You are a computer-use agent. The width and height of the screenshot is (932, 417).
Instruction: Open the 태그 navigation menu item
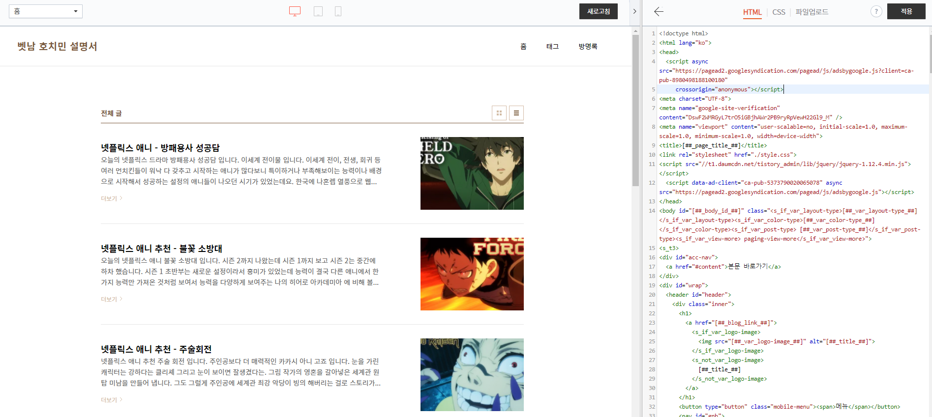[x=552, y=46]
